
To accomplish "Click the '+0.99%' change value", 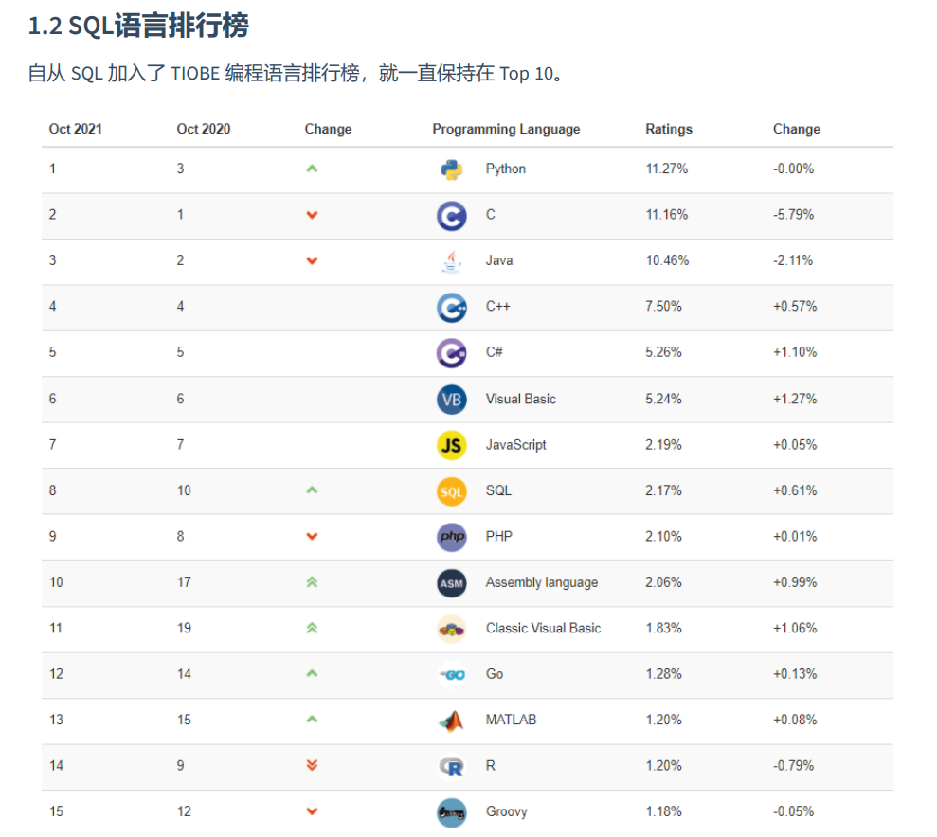I will tap(795, 582).
